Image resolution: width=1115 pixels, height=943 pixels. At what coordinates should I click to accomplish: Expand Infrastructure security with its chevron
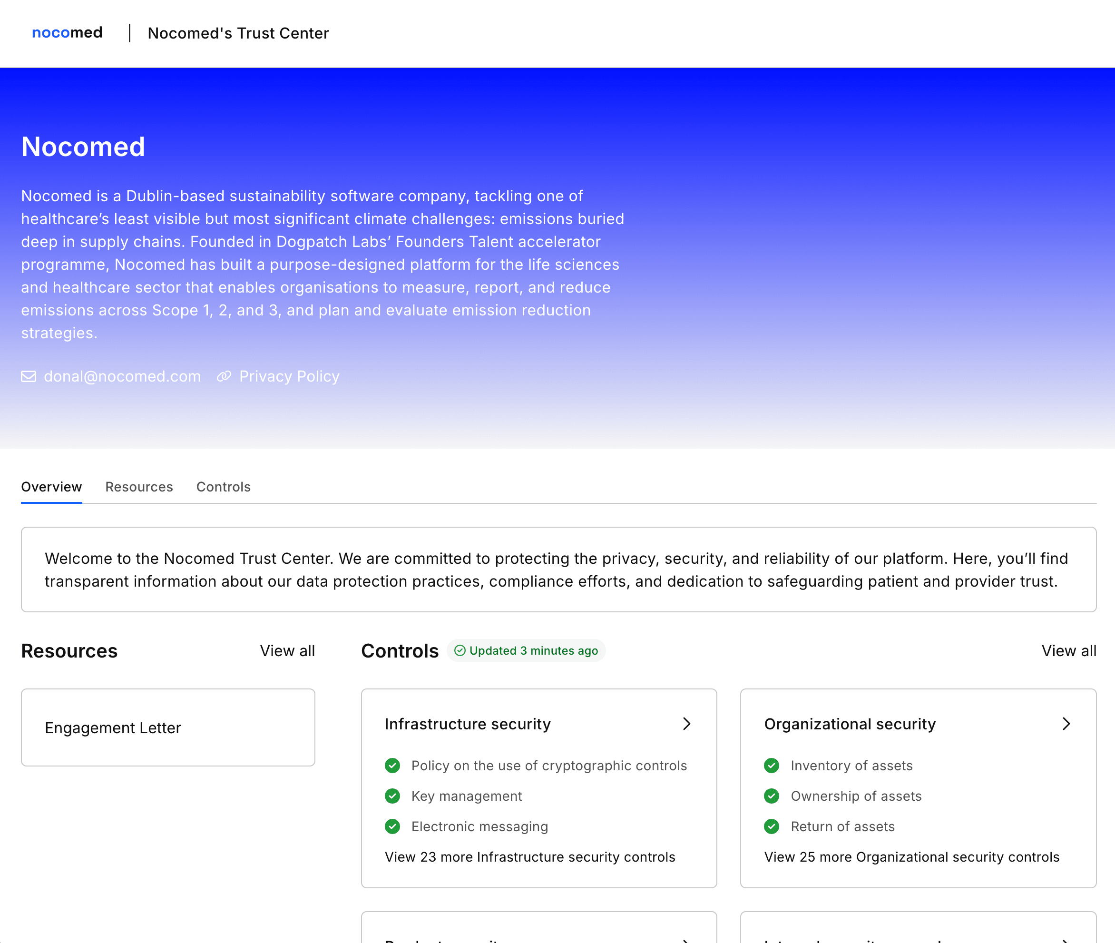(x=687, y=724)
